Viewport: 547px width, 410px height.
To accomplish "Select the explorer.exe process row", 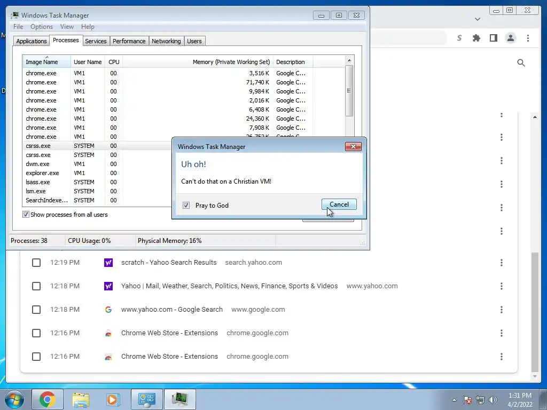I will pos(97,173).
